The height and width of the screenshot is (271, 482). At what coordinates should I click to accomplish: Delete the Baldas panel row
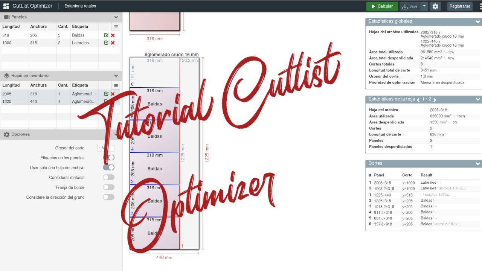(113, 35)
